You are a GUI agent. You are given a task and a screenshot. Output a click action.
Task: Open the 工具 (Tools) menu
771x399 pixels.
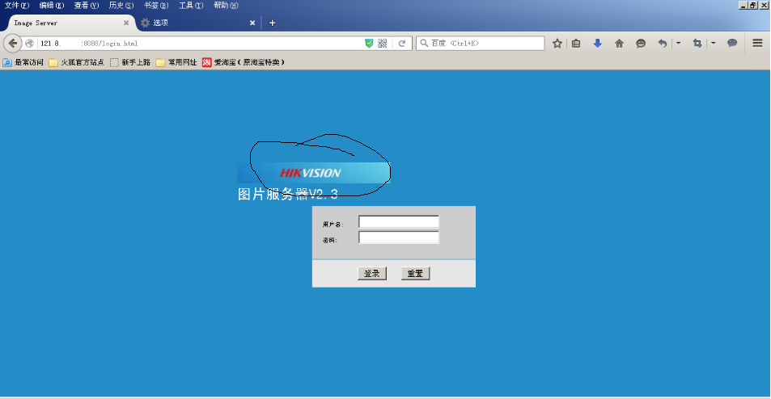[x=191, y=5]
